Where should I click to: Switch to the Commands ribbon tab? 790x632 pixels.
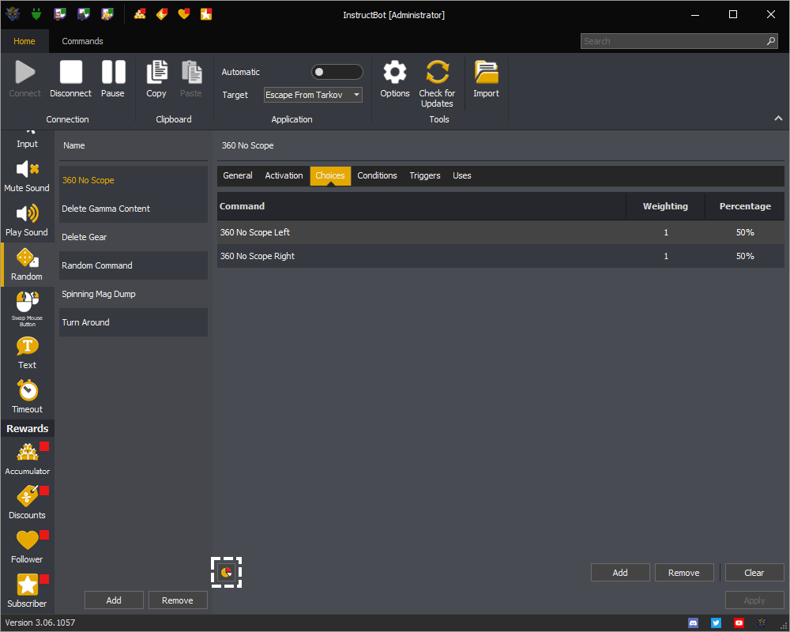tap(83, 41)
